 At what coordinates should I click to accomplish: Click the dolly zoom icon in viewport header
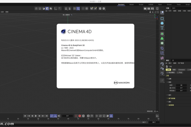click(153, 12)
